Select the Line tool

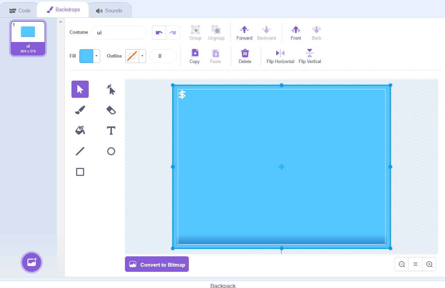[80, 151]
